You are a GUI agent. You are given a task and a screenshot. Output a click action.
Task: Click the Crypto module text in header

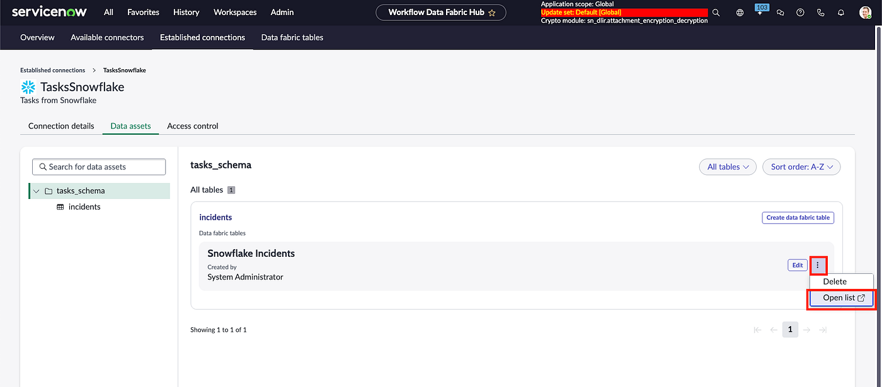click(x=624, y=21)
